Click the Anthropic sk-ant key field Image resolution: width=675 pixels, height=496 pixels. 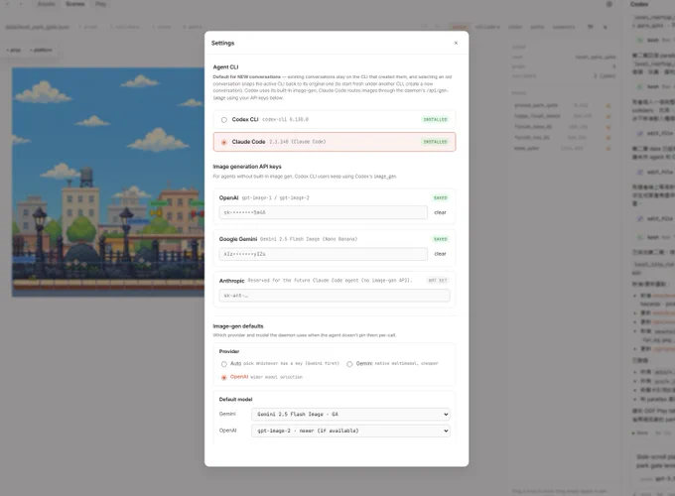tap(335, 296)
